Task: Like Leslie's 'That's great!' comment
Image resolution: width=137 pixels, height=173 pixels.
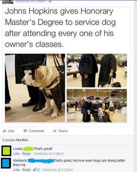Action: 16,153
